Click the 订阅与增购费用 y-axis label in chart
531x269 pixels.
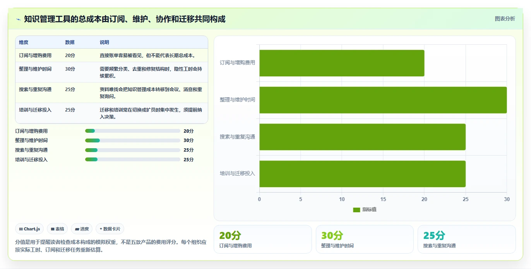click(237, 63)
